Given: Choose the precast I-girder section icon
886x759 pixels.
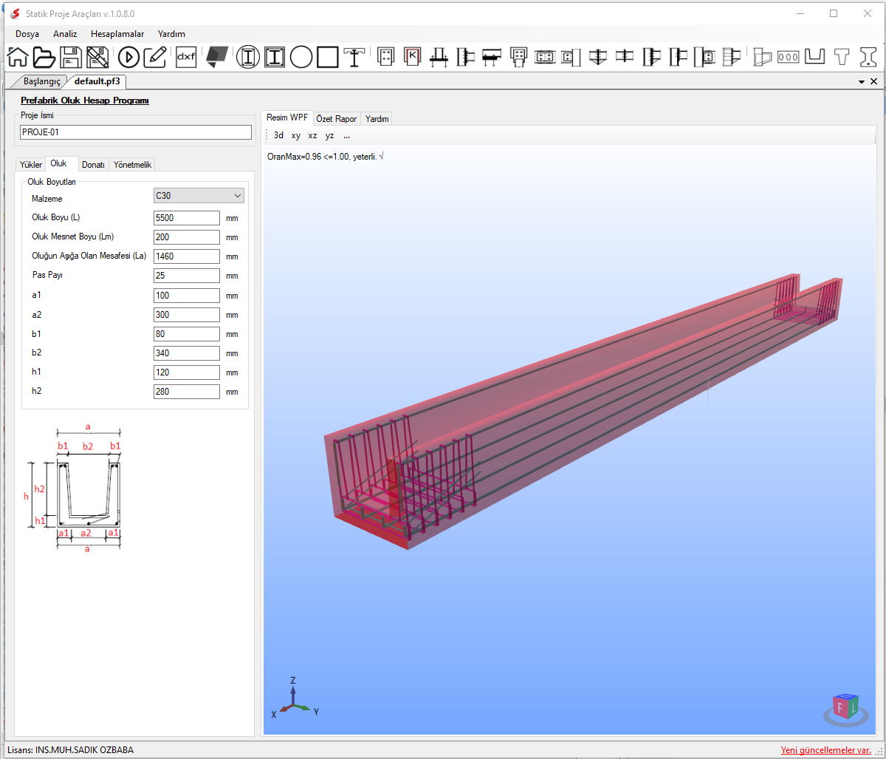Looking at the screenshot, I should pos(869,57).
